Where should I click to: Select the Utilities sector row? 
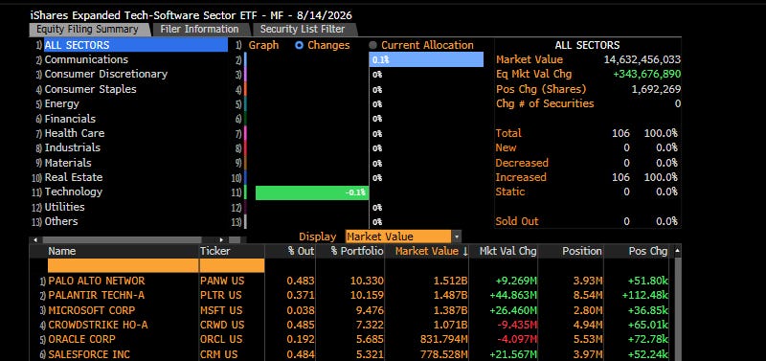(x=64, y=207)
